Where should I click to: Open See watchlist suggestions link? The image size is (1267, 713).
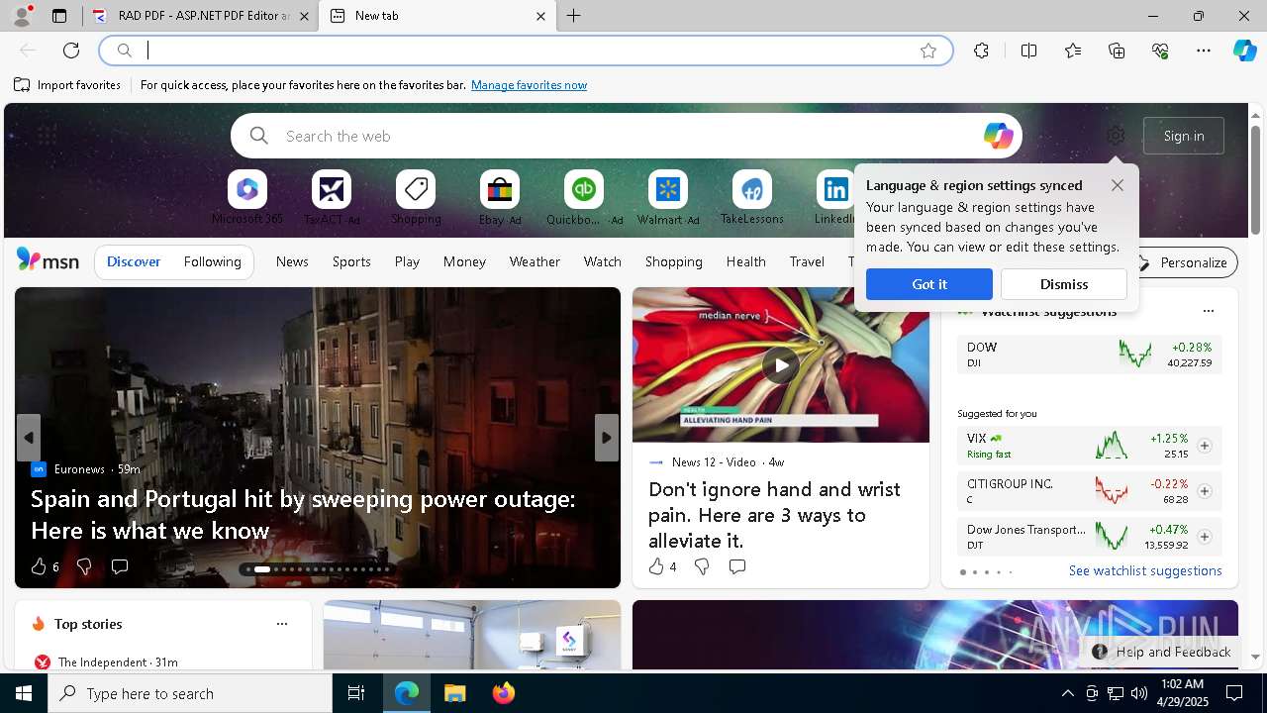[x=1145, y=570]
